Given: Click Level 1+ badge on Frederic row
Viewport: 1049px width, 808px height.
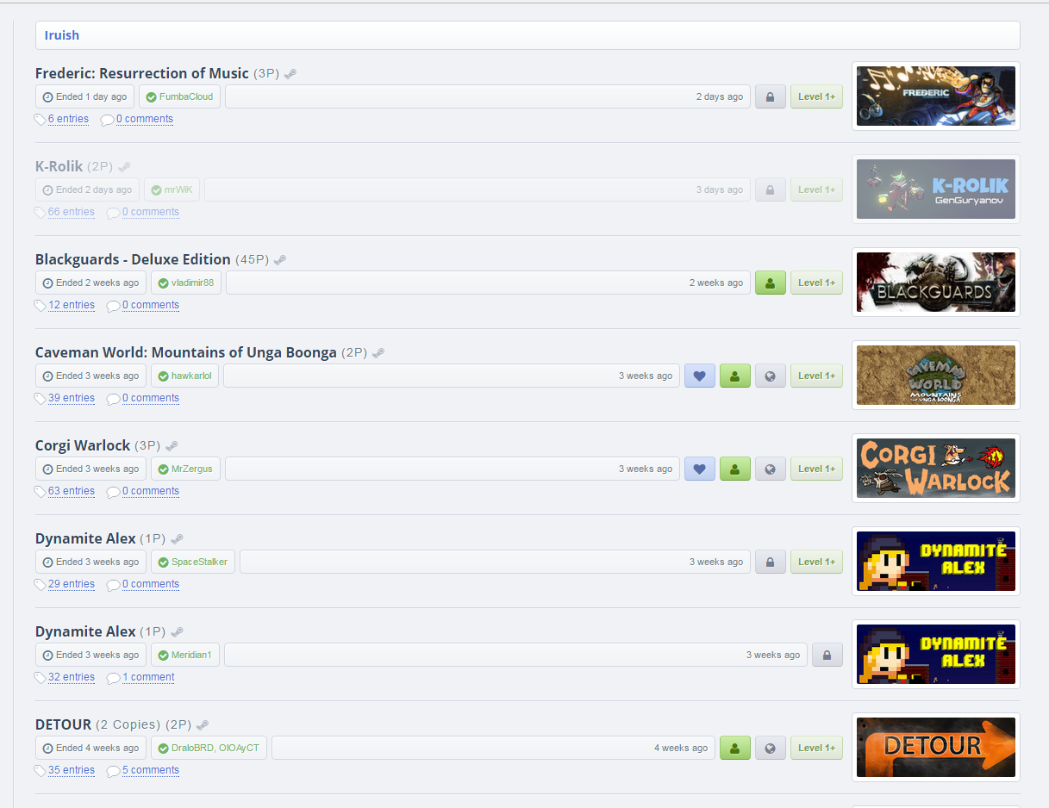Looking at the screenshot, I should pyautogui.click(x=816, y=96).
